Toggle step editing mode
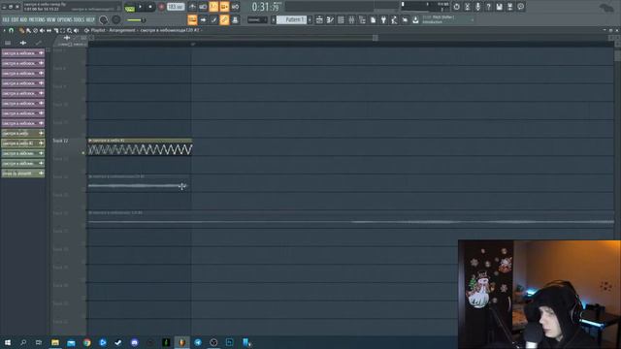The image size is (621, 349). (x=213, y=19)
